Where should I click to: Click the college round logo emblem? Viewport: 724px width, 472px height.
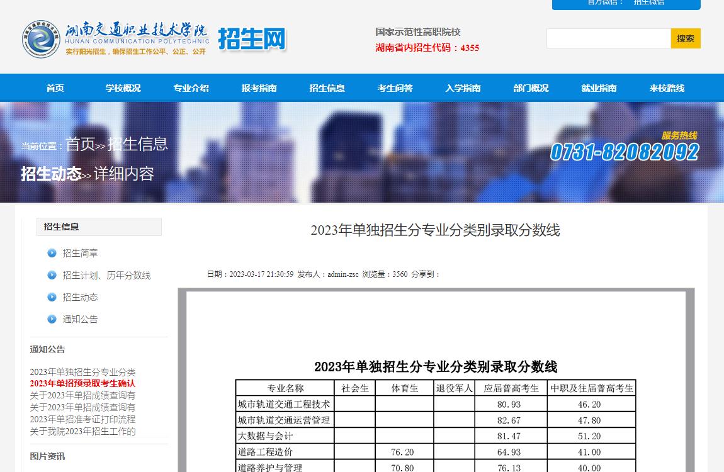pos(41,39)
